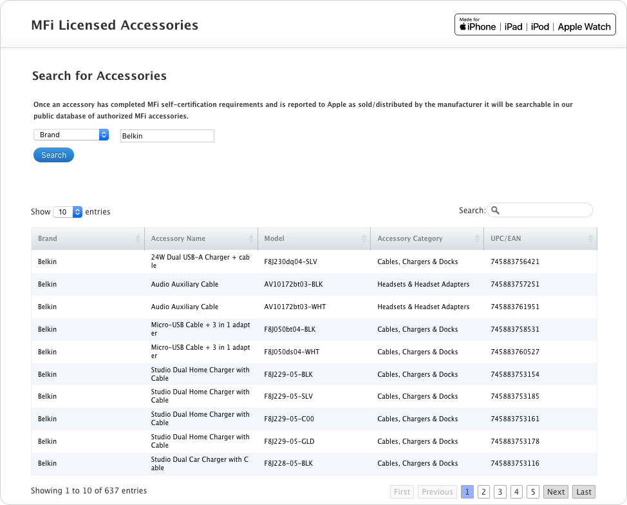This screenshot has height=505, width=627.
Task: Click the magnifier icon in table search
Action: click(x=494, y=211)
